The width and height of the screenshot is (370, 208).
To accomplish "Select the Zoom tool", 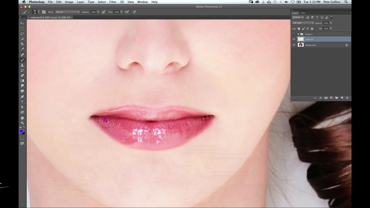I will tap(22, 123).
